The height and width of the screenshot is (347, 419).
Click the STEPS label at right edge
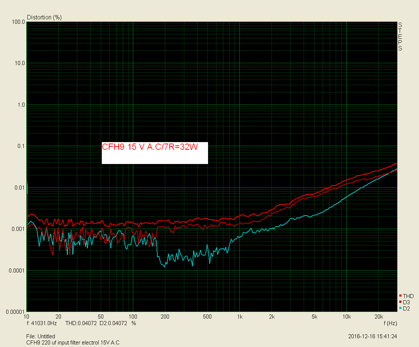(400, 37)
